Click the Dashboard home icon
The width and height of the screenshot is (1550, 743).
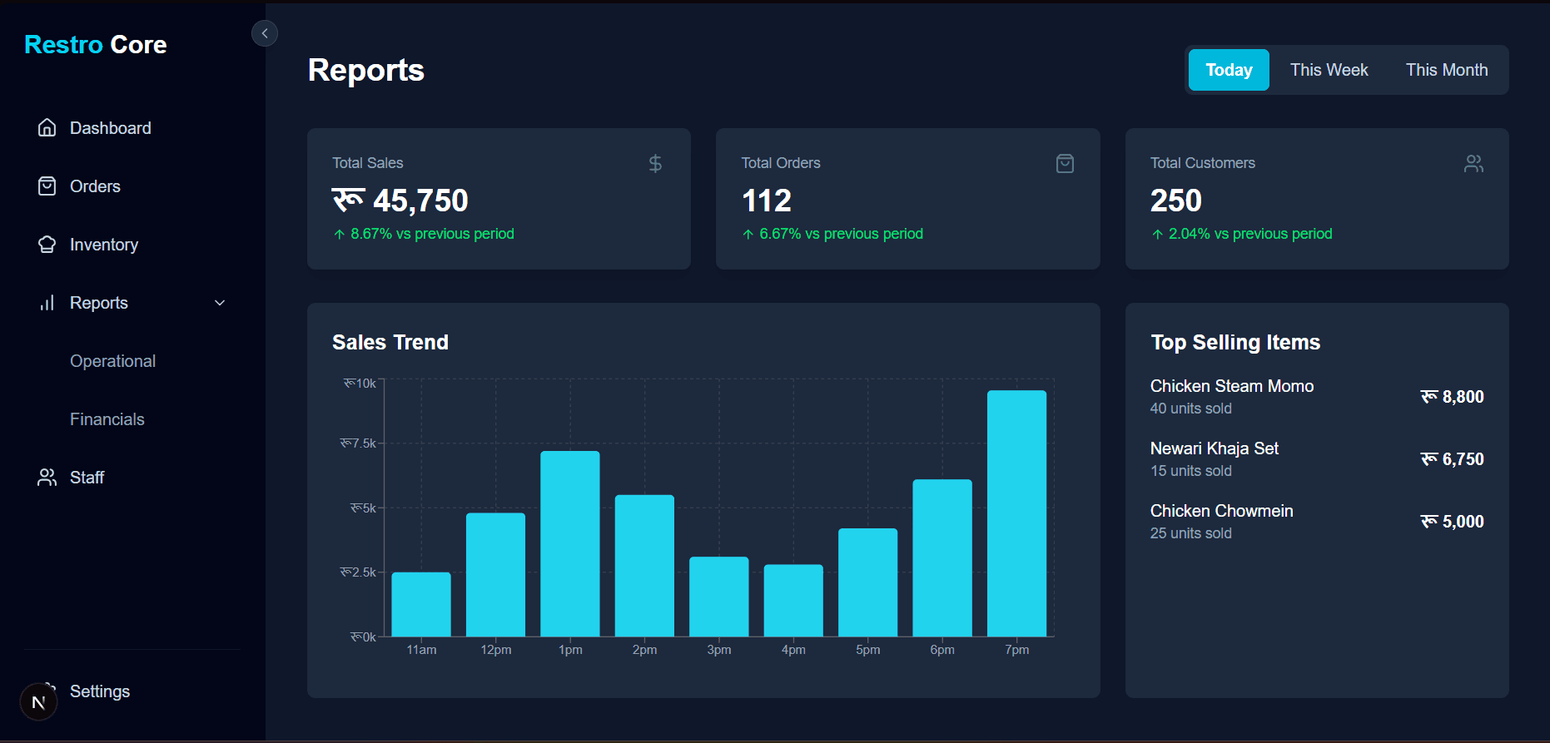click(47, 128)
